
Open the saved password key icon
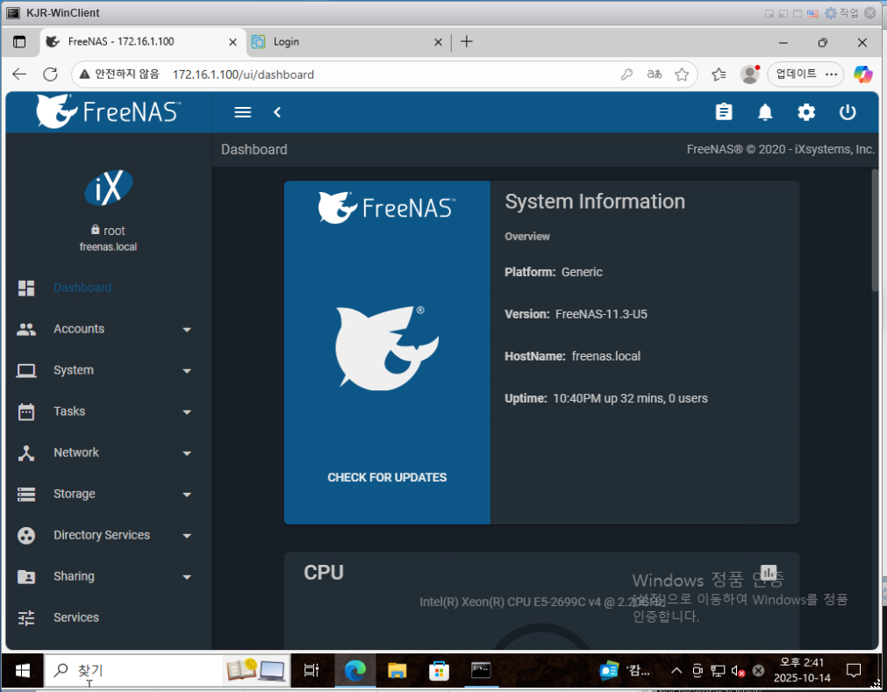coord(626,74)
